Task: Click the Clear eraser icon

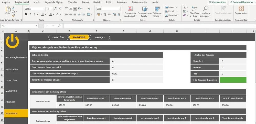Action: click(185, 15)
